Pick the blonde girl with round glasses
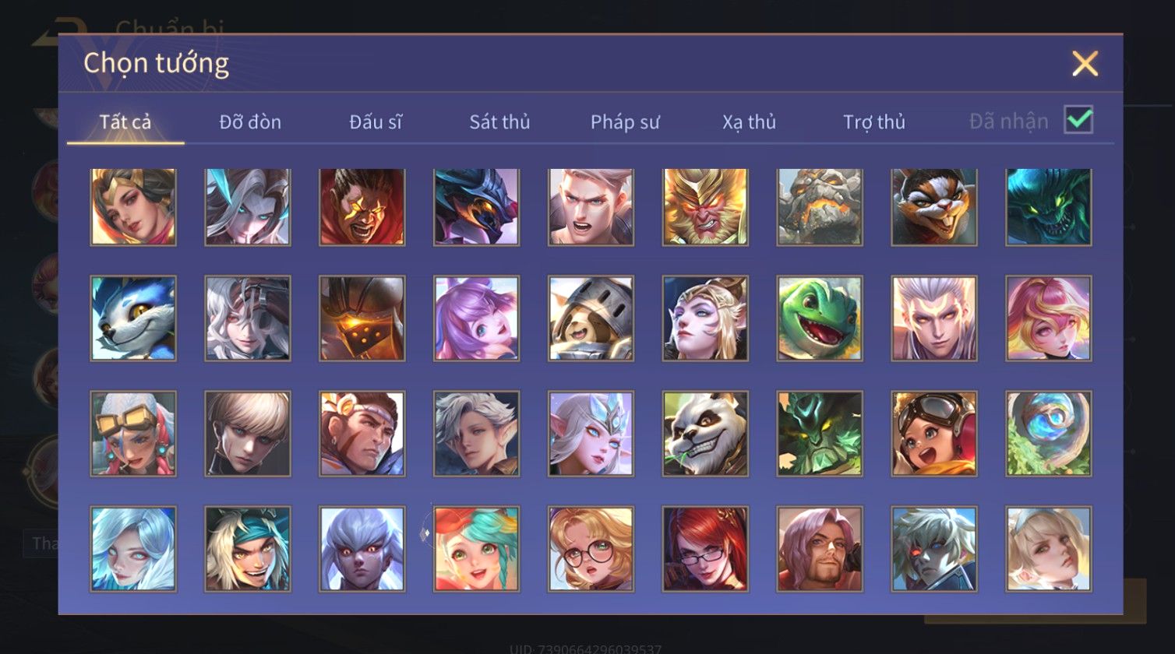Screen dimensions: 1175x654 coord(591,549)
